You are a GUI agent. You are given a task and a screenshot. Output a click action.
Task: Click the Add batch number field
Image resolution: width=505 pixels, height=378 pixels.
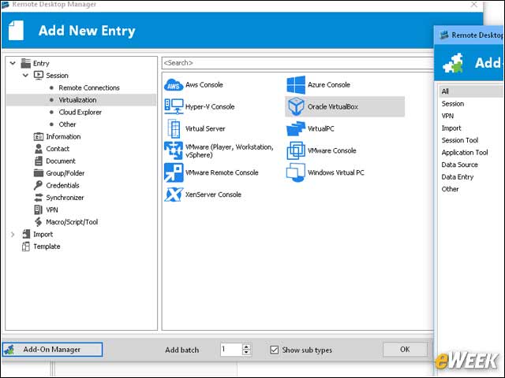(231, 350)
